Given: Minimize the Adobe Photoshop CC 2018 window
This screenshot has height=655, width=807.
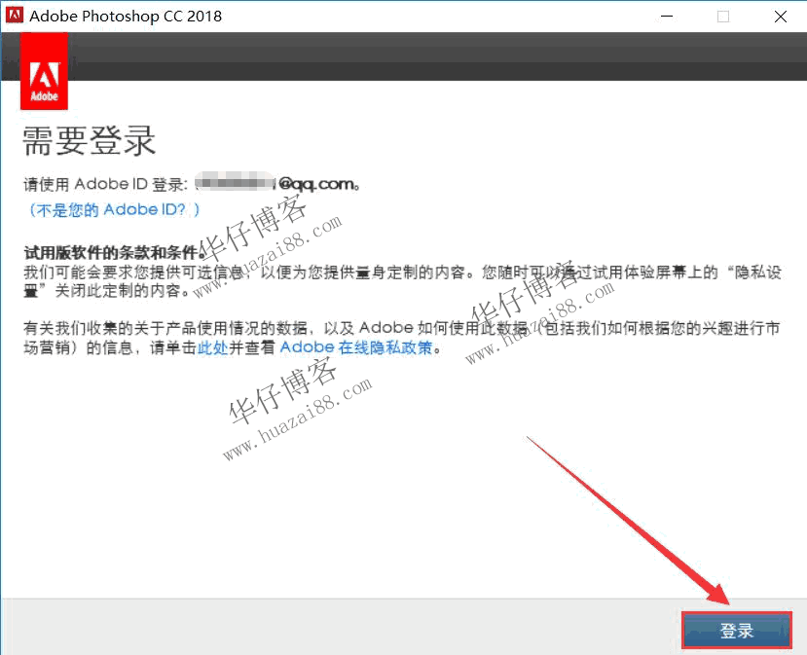Looking at the screenshot, I should pos(667,17).
